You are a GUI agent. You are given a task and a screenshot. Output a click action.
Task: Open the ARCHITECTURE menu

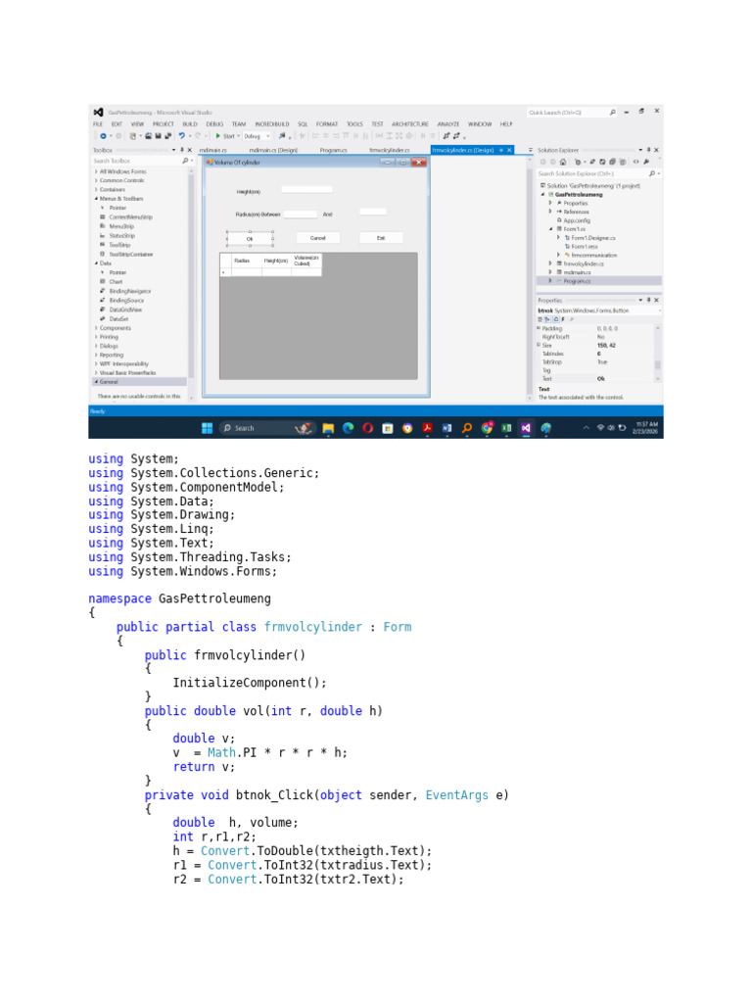(410, 124)
